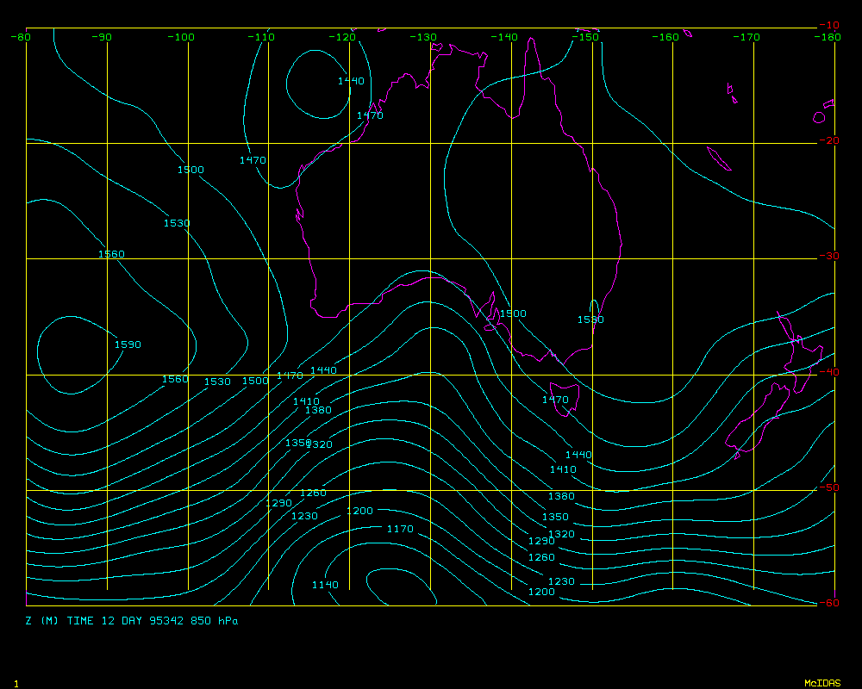Click the 1140 contour label
862x689 pixels.
coord(325,585)
